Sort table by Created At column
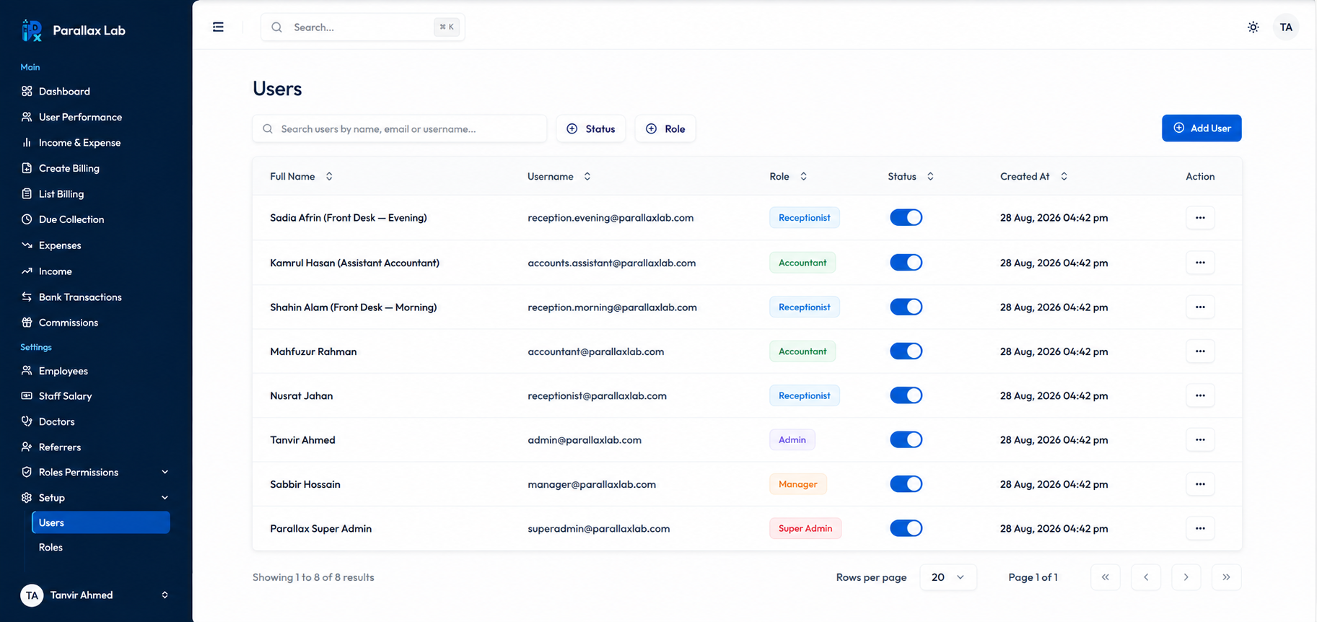The width and height of the screenshot is (1317, 622). (x=1033, y=177)
